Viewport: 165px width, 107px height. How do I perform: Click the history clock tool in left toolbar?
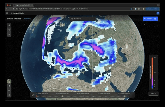click(9, 30)
